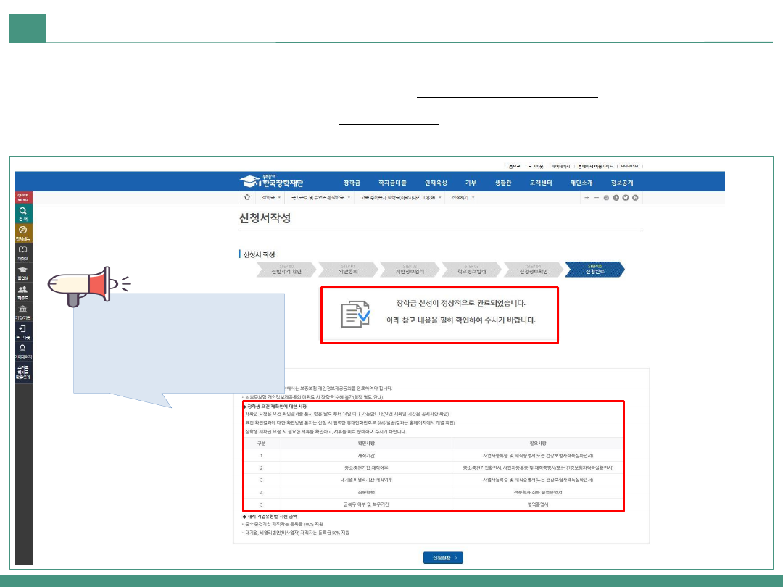Expand the 장학금 breadcrumb dropdown
Screen dimensions: 783x587
[x=272, y=197]
